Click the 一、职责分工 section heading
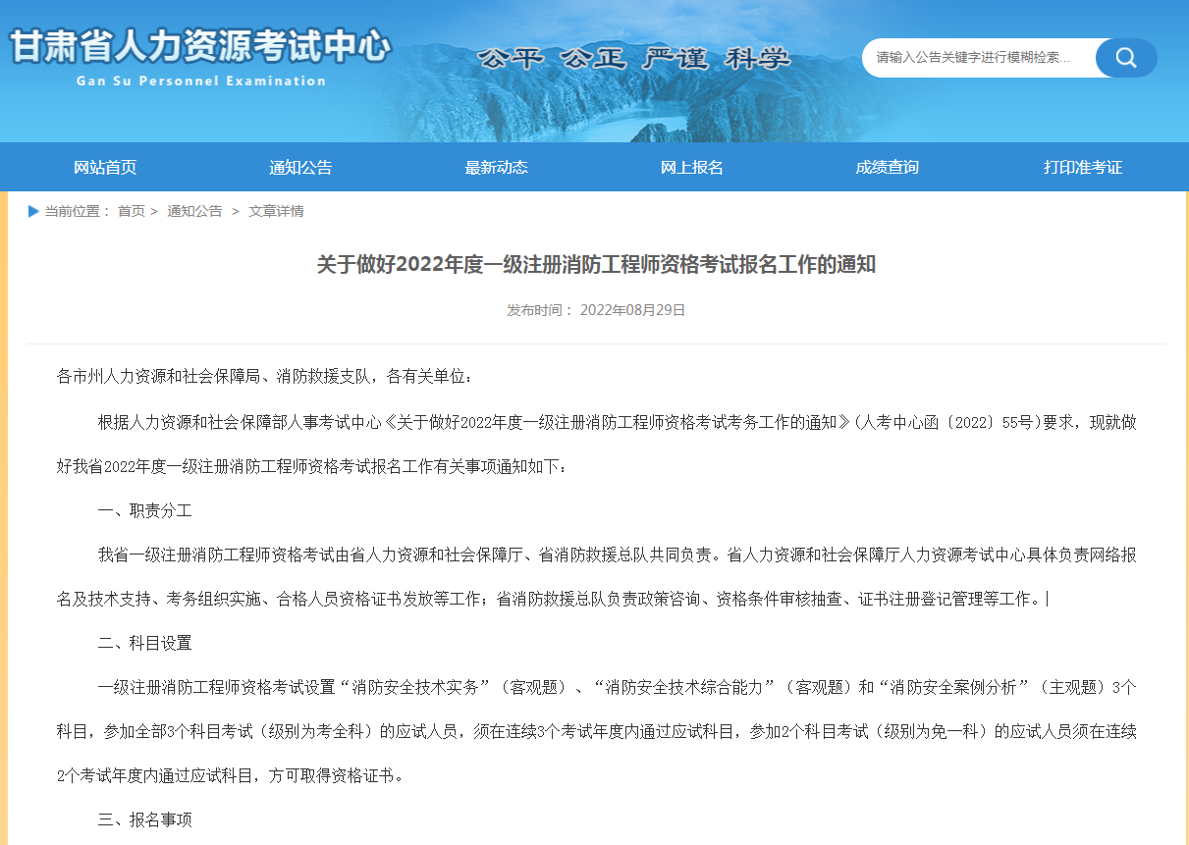 [144, 510]
